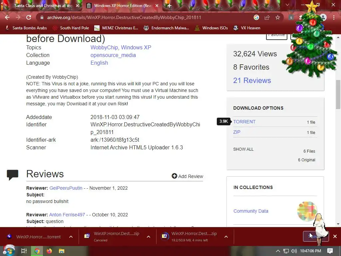Screen dimensions: 341x256
Task: Open reviewer Anton Ferrise497's profile
Action: click(67, 215)
